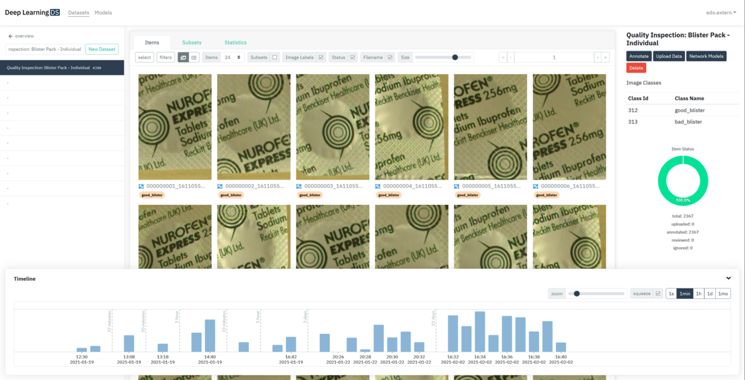
Task: Collapse the Timeline panel chevron
Action: click(729, 278)
